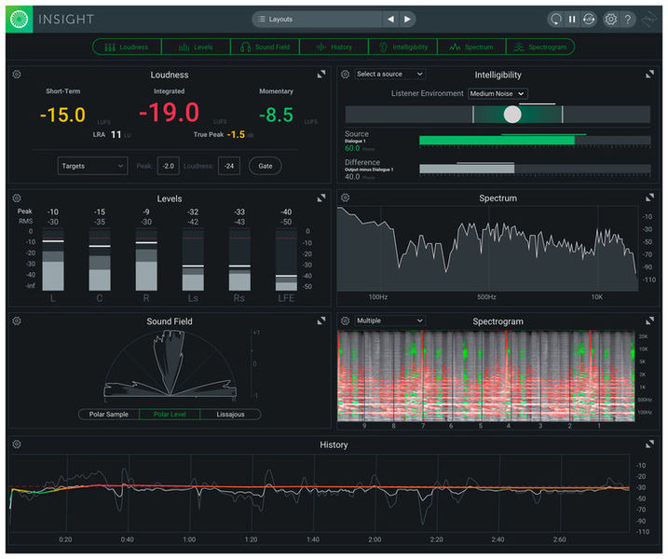The height and width of the screenshot is (559, 668).
Task: Pause metering with the pause button
Action: (x=572, y=19)
